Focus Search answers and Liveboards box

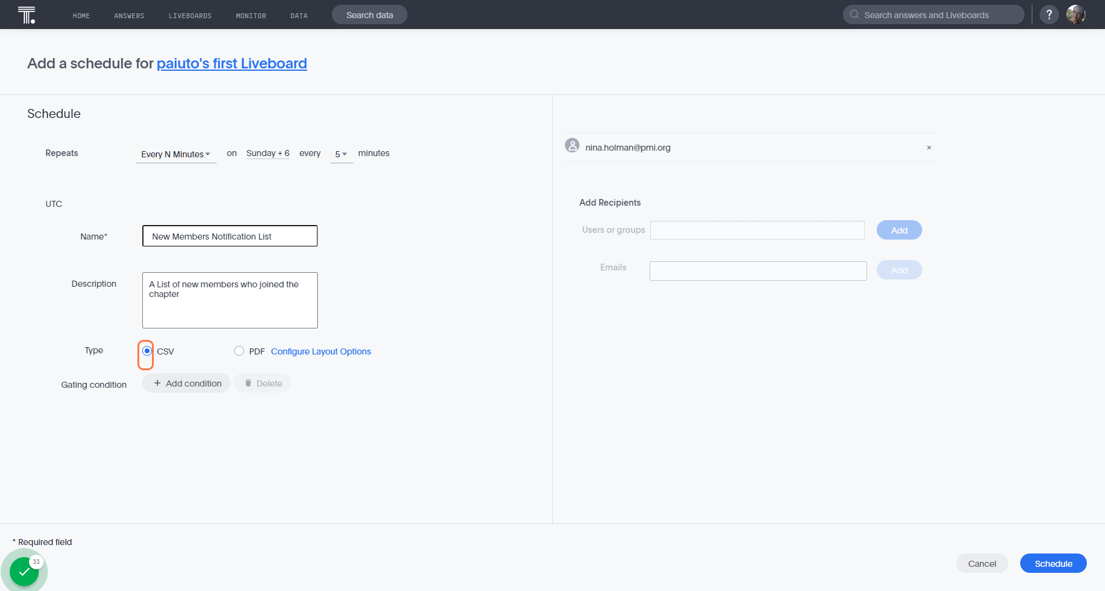pos(934,15)
